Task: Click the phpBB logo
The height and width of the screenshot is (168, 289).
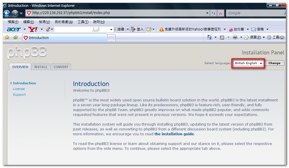Action: pos(27,53)
